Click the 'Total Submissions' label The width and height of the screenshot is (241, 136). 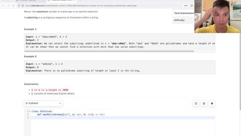(184, 13)
